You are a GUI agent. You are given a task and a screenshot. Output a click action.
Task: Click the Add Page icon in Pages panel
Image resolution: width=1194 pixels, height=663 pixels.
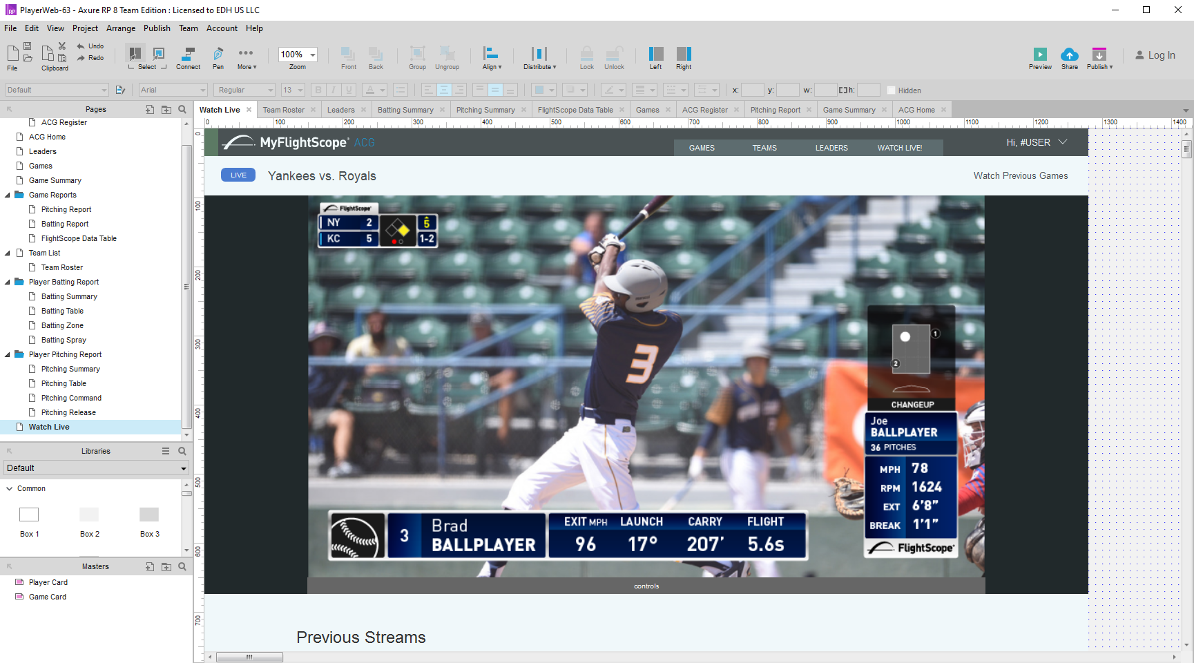click(x=150, y=109)
